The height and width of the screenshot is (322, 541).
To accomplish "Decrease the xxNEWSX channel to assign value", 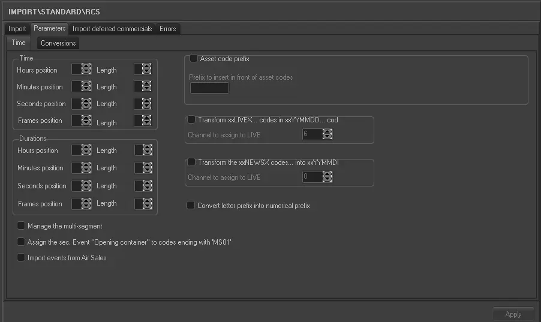I will (x=327, y=180).
